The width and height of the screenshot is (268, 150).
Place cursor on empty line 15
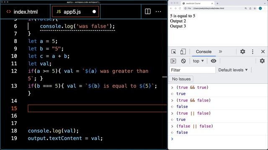tap(98, 108)
